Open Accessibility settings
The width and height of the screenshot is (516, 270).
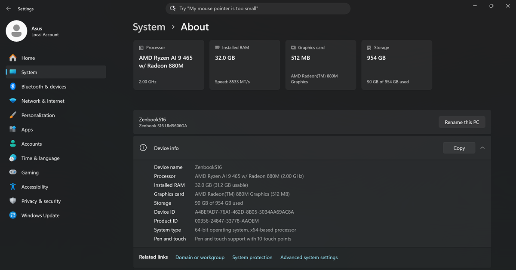[x=56, y=187]
